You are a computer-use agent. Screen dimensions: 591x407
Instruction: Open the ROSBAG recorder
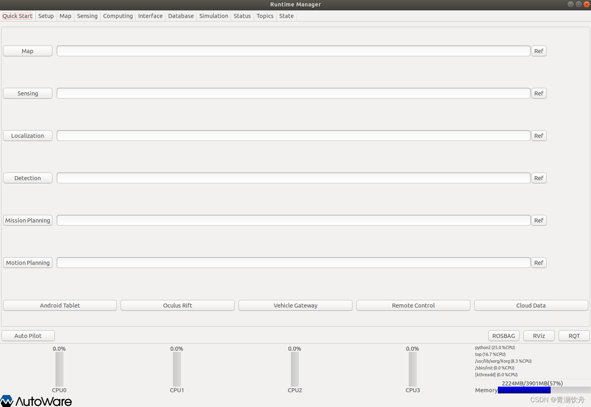point(503,336)
